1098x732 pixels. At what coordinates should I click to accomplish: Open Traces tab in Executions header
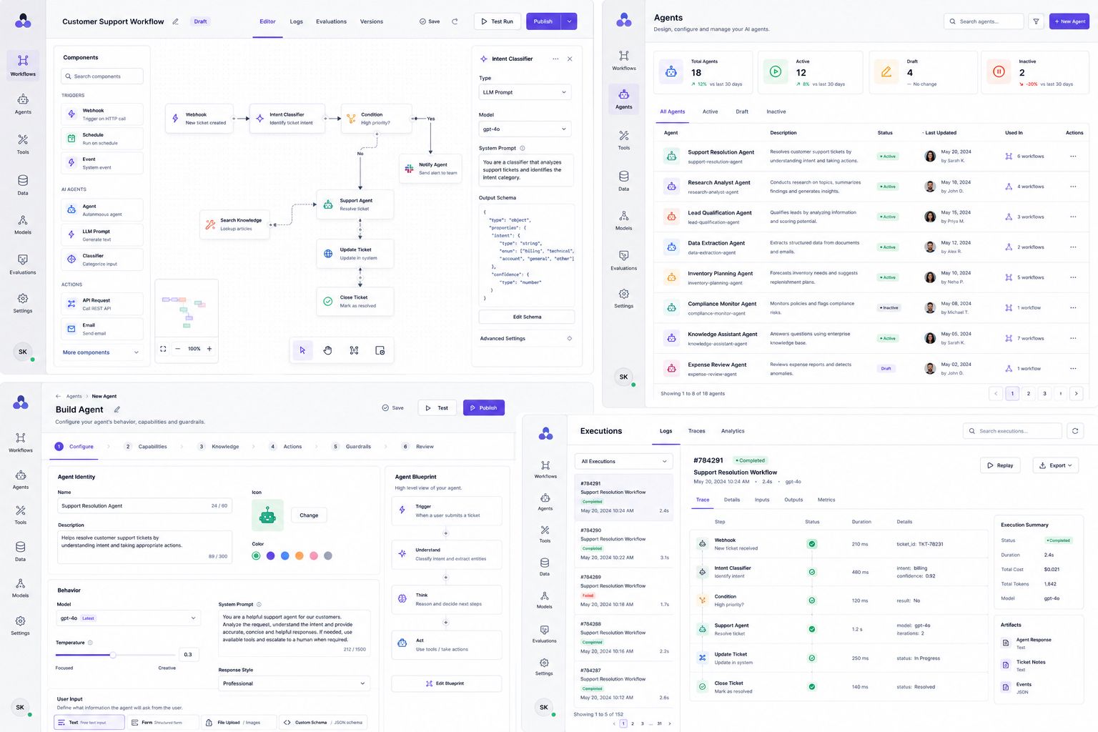(697, 431)
